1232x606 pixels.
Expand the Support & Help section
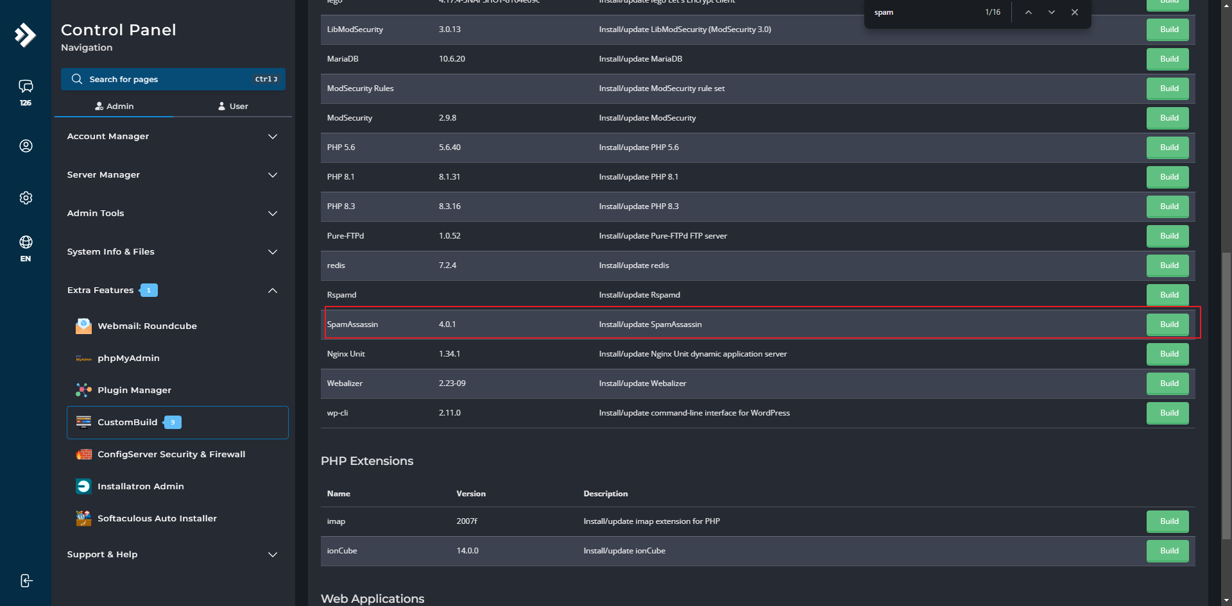tap(173, 555)
